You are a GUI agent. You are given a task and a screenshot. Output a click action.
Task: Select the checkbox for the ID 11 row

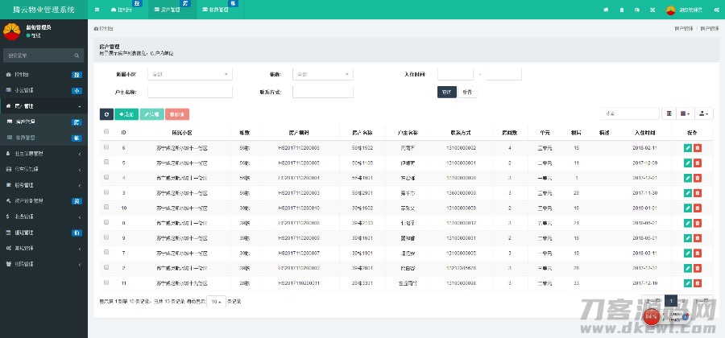click(106, 282)
